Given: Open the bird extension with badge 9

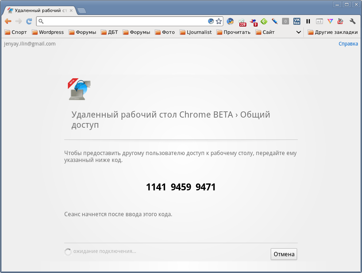Looking at the screenshot, I should [x=254, y=22].
